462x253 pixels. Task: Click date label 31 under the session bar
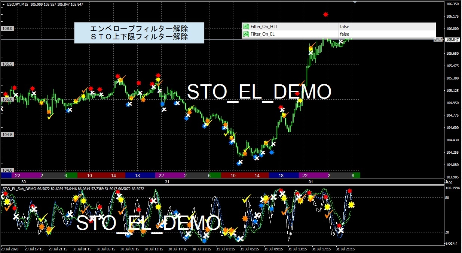click(166, 182)
